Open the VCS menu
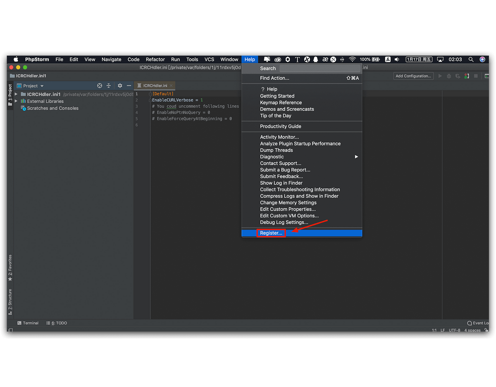Viewport: 496px width, 387px height. point(210,59)
